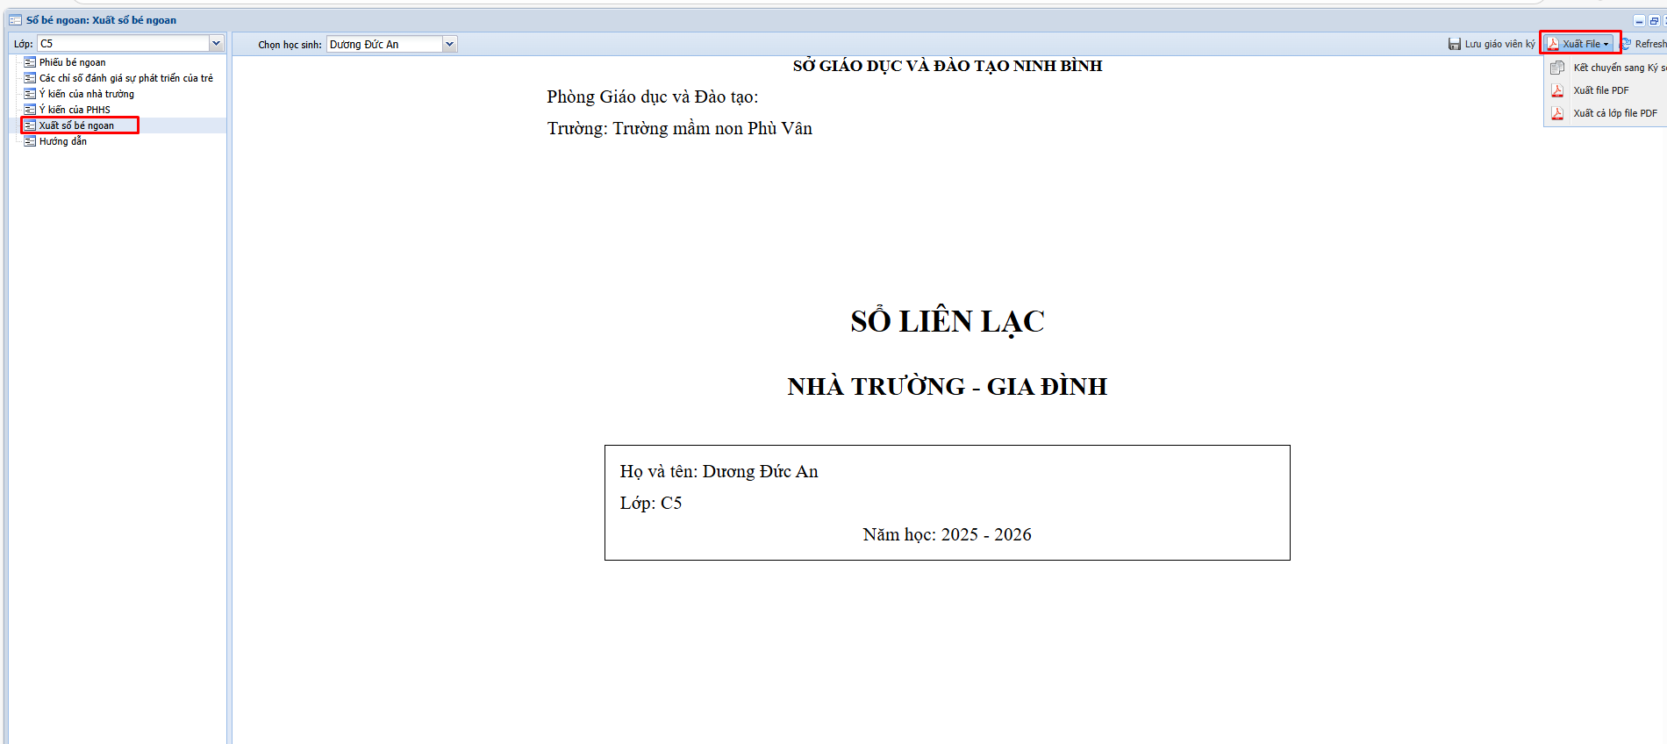Click the Lớp field showing C5
The width and height of the screenshot is (1667, 744).
[x=123, y=43]
